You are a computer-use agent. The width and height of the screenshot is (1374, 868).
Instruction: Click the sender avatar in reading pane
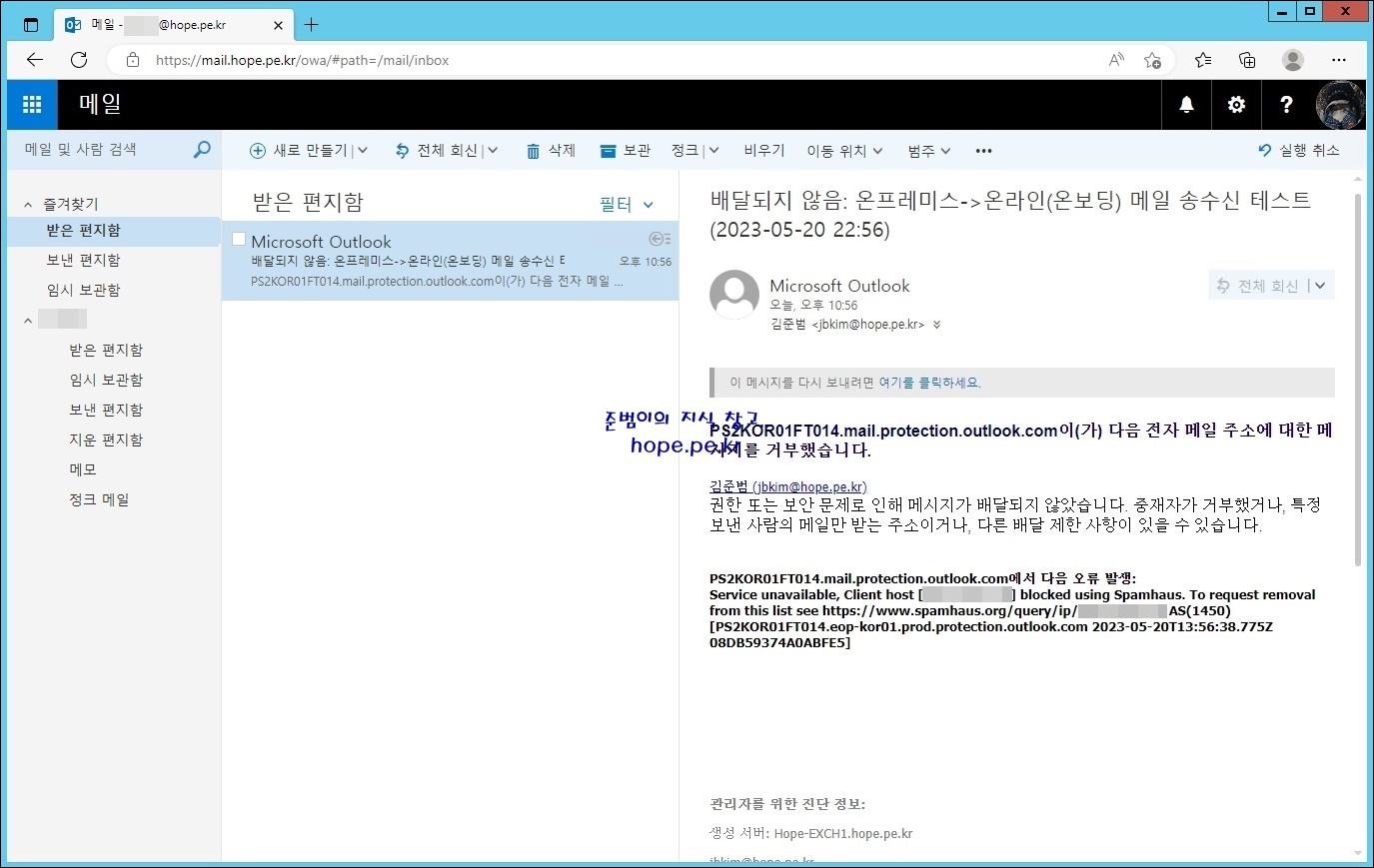click(734, 295)
